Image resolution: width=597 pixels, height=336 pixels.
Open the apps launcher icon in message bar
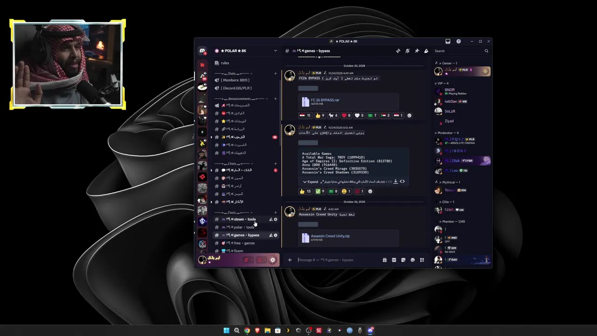[x=422, y=260]
